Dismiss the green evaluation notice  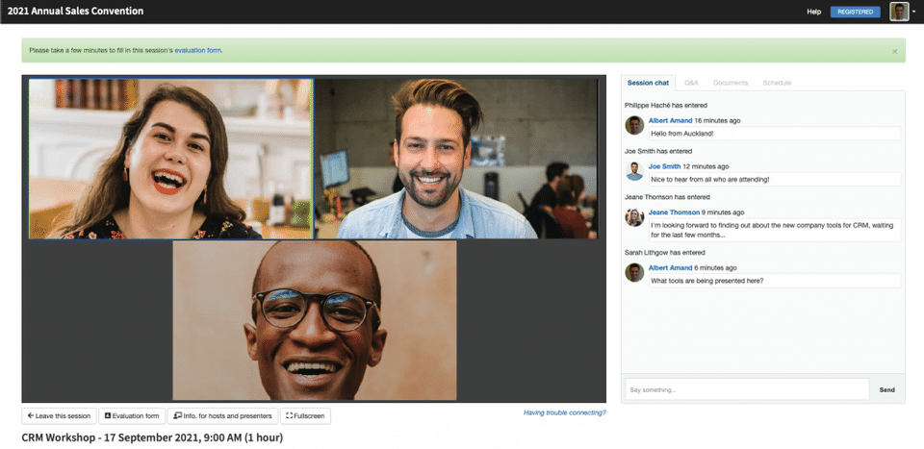click(x=894, y=51)
